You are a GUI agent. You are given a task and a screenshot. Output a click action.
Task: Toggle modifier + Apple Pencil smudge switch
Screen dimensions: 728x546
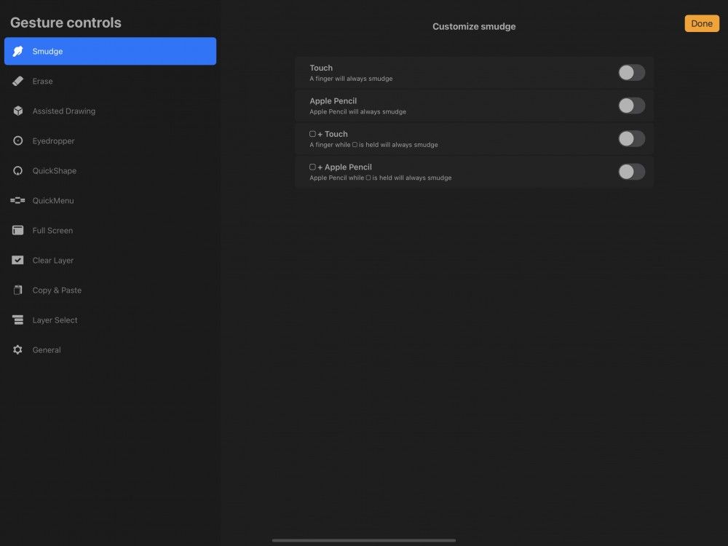[631, 171]
